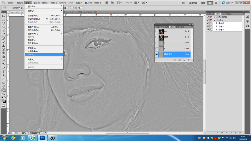251x141 pixels.
Task: Expand the 默认动作 action folder
Action: [x=214, y=17]
